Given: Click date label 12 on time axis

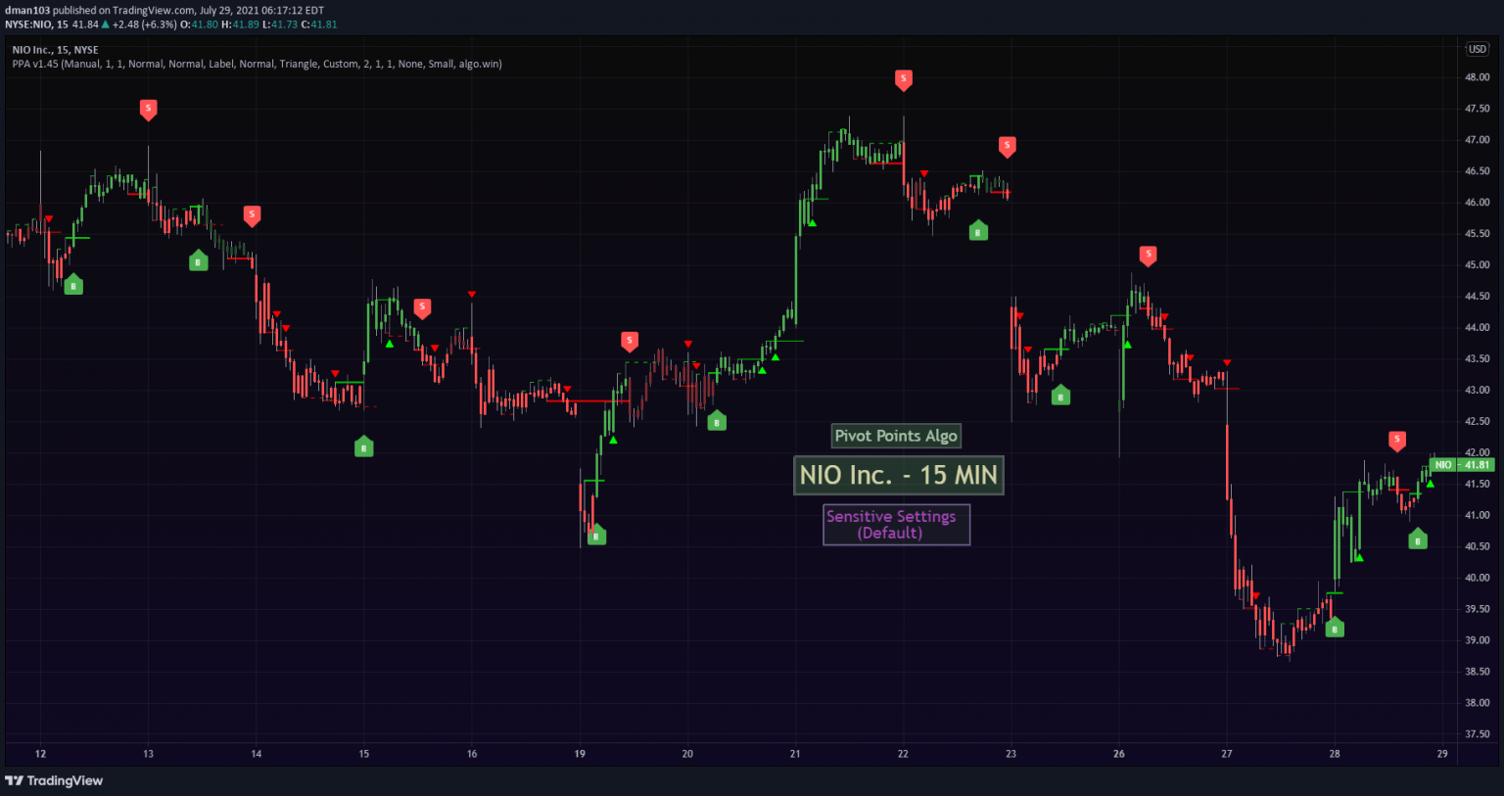Looking at the screenshot, I should pyautogui.click(x=40, y=754).
